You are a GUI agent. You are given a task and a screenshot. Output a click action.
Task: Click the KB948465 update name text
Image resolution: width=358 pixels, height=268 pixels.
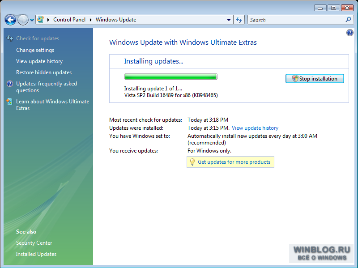click(171, 95)
